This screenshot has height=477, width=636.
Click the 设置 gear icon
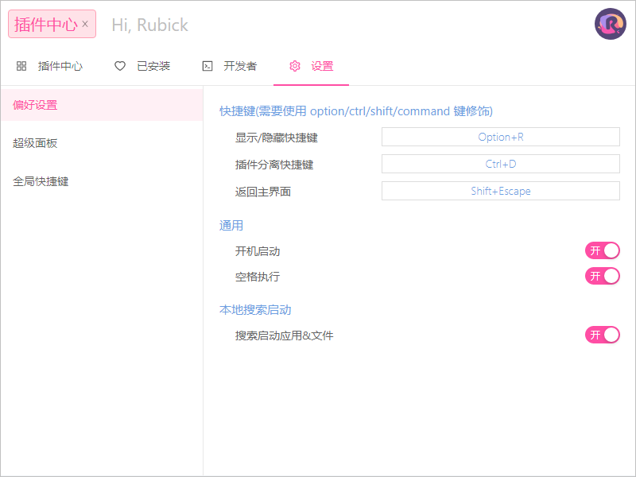(295, 66)
